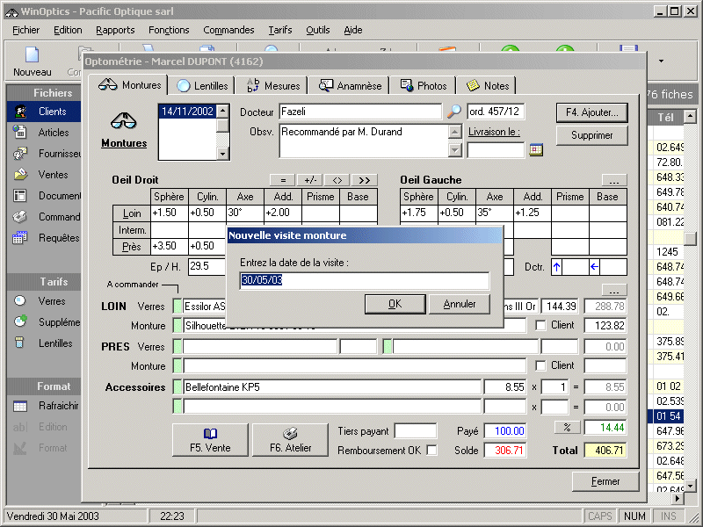Check the Client box on PRES Monture row
703x527 pixels.
click(542, 365)
